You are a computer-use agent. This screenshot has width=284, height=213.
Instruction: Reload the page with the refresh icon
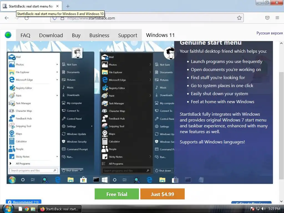pos(27,18)
